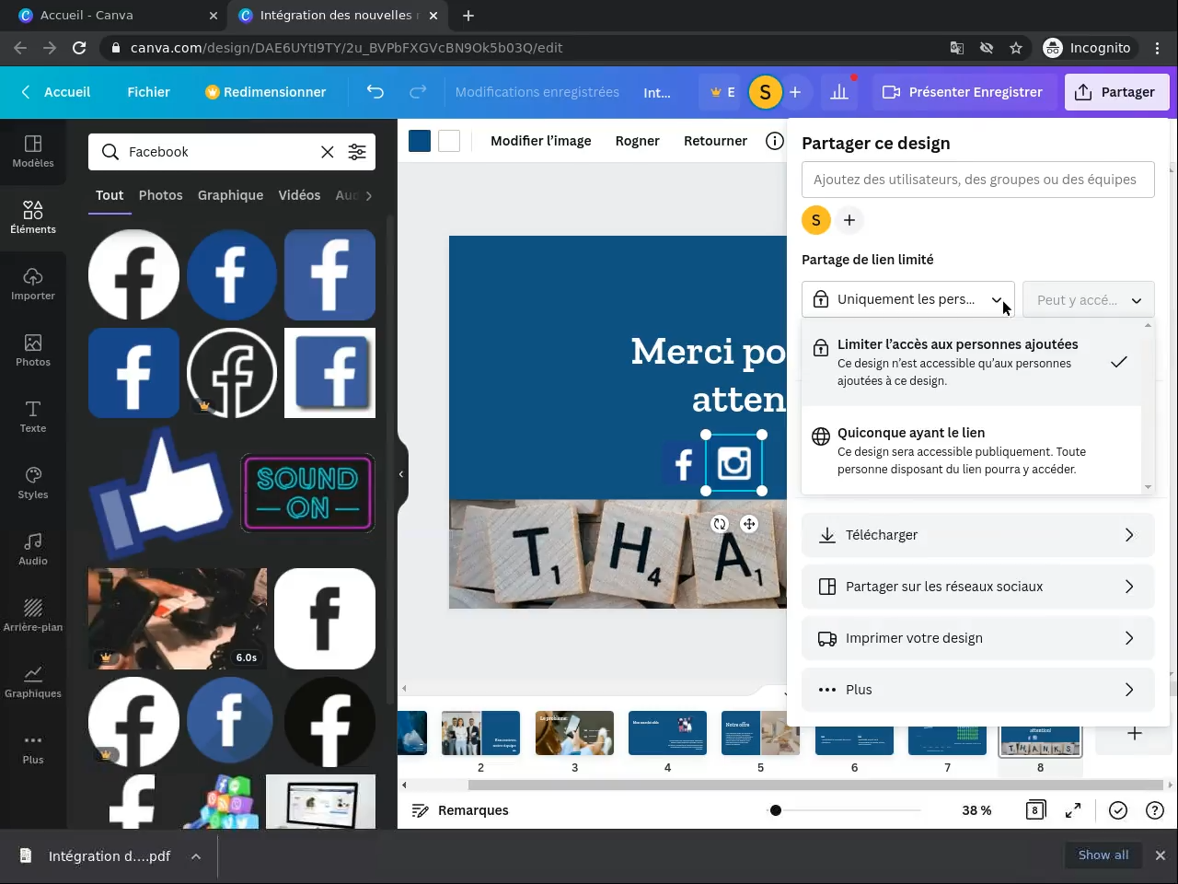Open the Modèles sidebar panel

(x=33, y=152)
